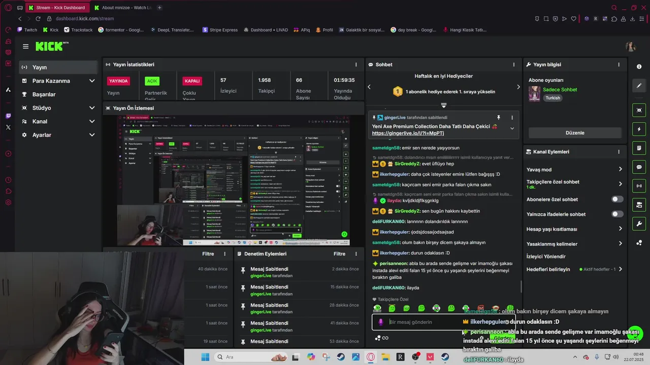650x365 pixels.
Task: Open the Kick hamburger menu
Action: tap(25, 46)
